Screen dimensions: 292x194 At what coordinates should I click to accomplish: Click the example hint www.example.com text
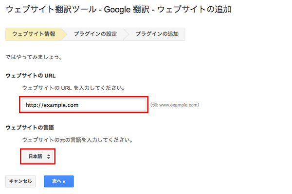click(175, 105)
